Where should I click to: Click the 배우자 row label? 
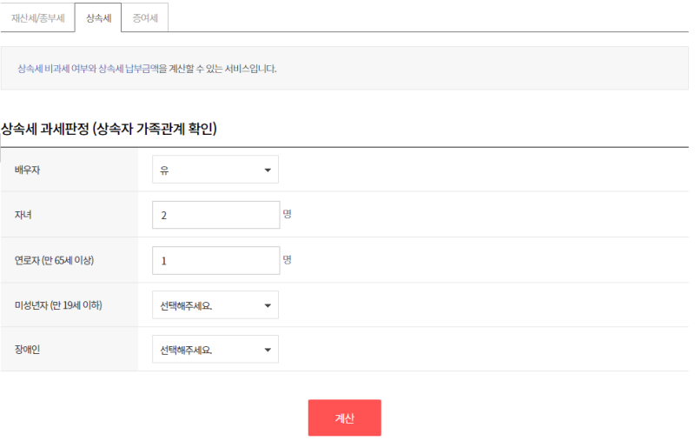(x=27, y=170)
